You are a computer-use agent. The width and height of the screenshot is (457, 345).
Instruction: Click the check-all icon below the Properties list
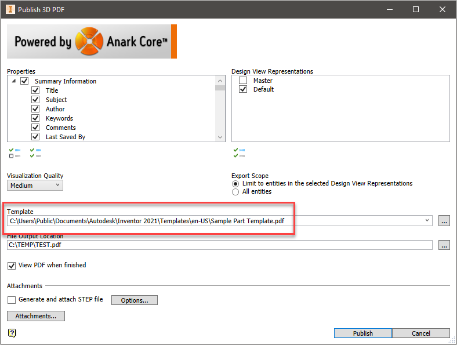point(35,153)
